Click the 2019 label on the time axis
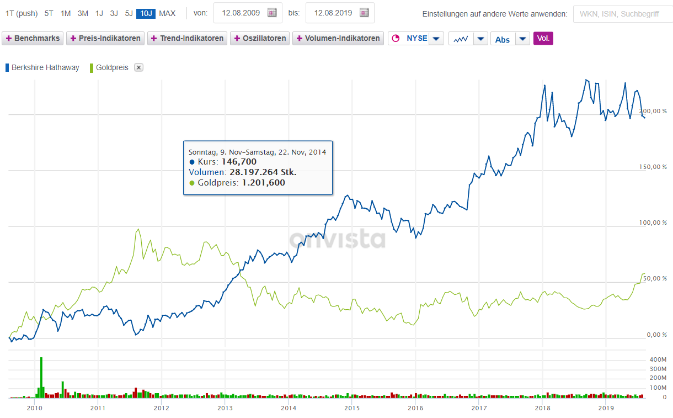 click(606, 408)
